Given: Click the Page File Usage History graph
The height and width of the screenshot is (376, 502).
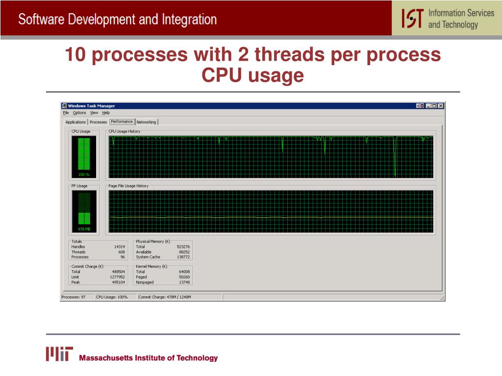Looking at the screenshot, I should (x=271, y=211).
